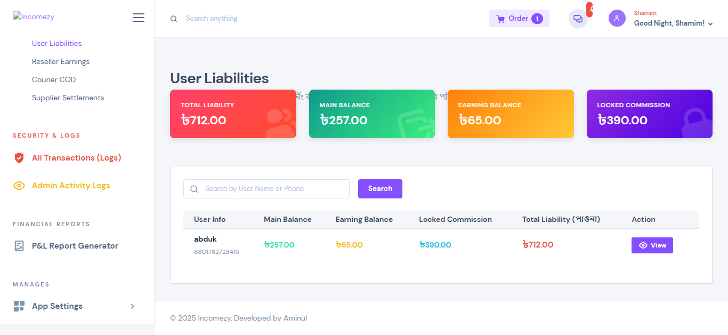The image size is (728, 335).
Task: Navigate to Supplier Settlements
Action: (68, 98)
